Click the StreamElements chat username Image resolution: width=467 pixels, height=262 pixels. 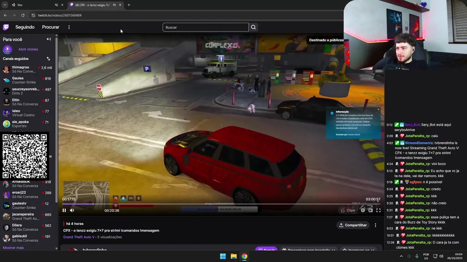tap(418, 143)
